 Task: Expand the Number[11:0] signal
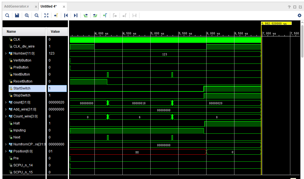5,53
